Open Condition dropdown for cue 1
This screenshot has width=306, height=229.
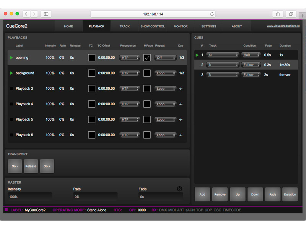click(x=251, y=55)
